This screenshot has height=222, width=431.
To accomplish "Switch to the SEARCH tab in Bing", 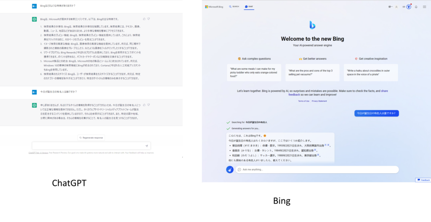I will tap(234, 7).
